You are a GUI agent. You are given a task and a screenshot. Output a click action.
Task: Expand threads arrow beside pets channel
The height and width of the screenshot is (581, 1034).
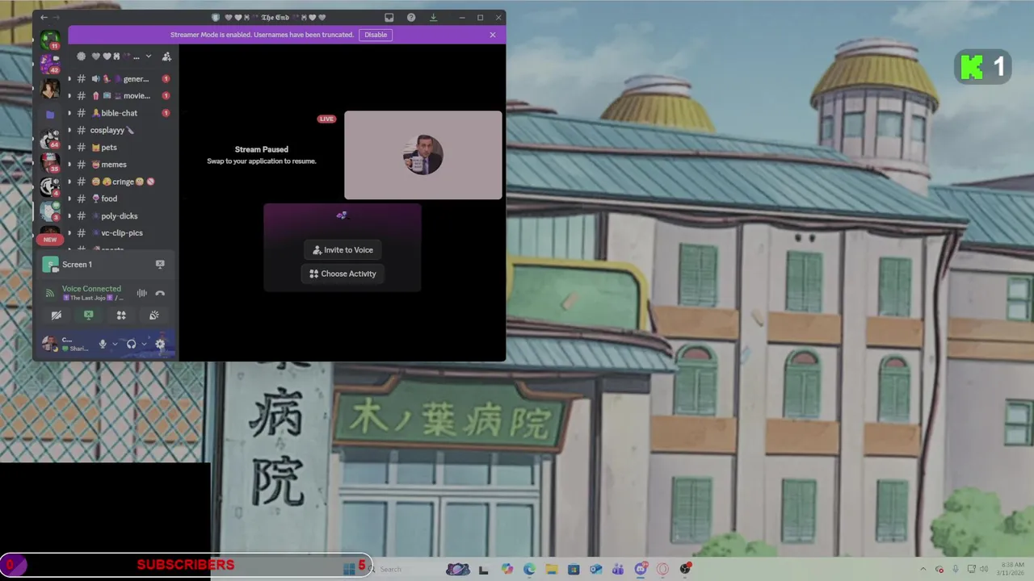coord(69,148)
